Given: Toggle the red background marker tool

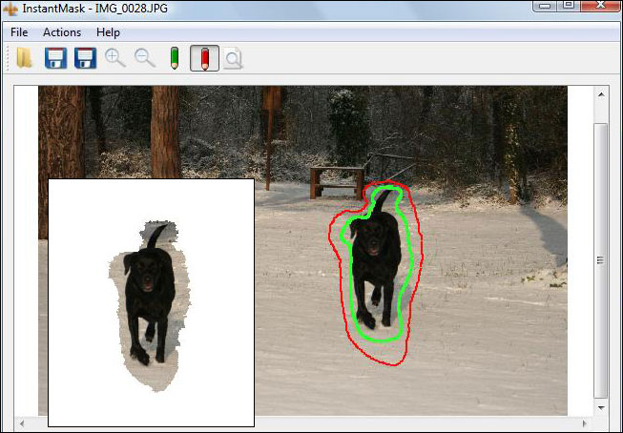Looking at the screenshot, I should pos(204,58).
